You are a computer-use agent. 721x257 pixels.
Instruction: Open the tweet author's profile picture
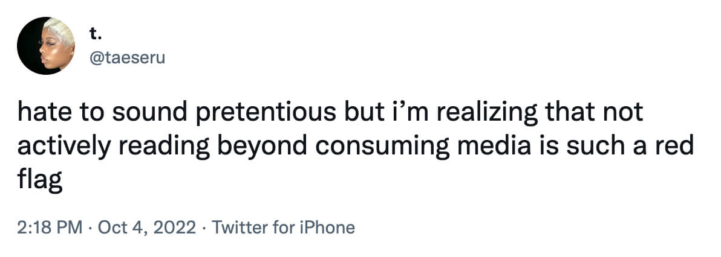[x=46, y=46]
